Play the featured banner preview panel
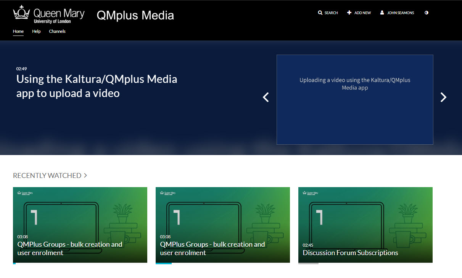 tap(355, 99)
